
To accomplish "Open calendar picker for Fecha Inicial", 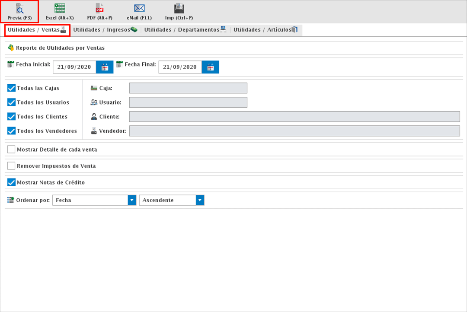I will pyautogui.click(x=105, y=67).
